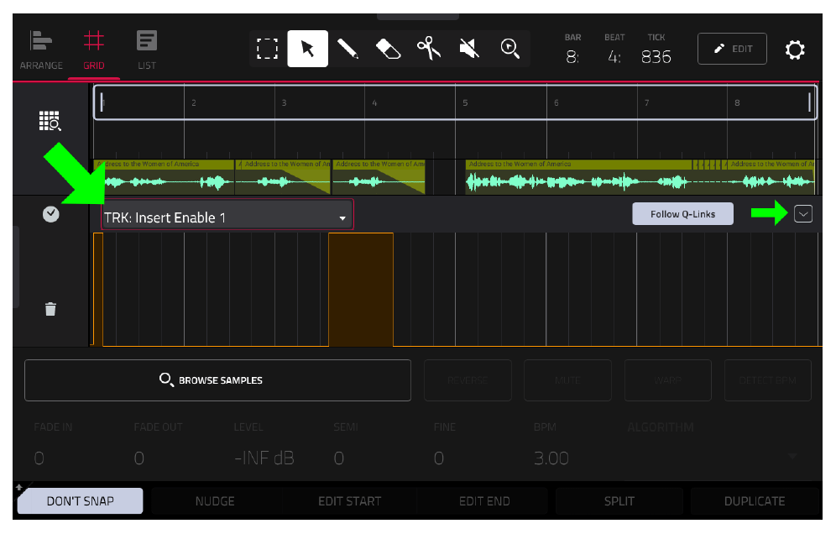Open the List view tab
The width and height of the screenshot is (836, 534).
click(147, 50)
